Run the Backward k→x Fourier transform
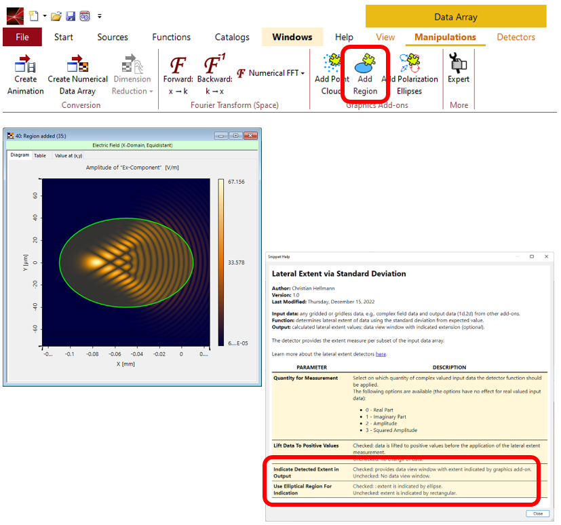The width and height of the screenshot is (561, 525). (x=214, y=65)
